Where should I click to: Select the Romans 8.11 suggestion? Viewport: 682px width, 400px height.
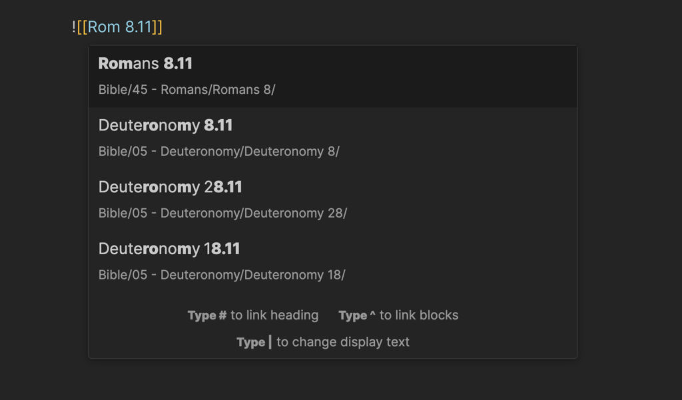[333, 77]
